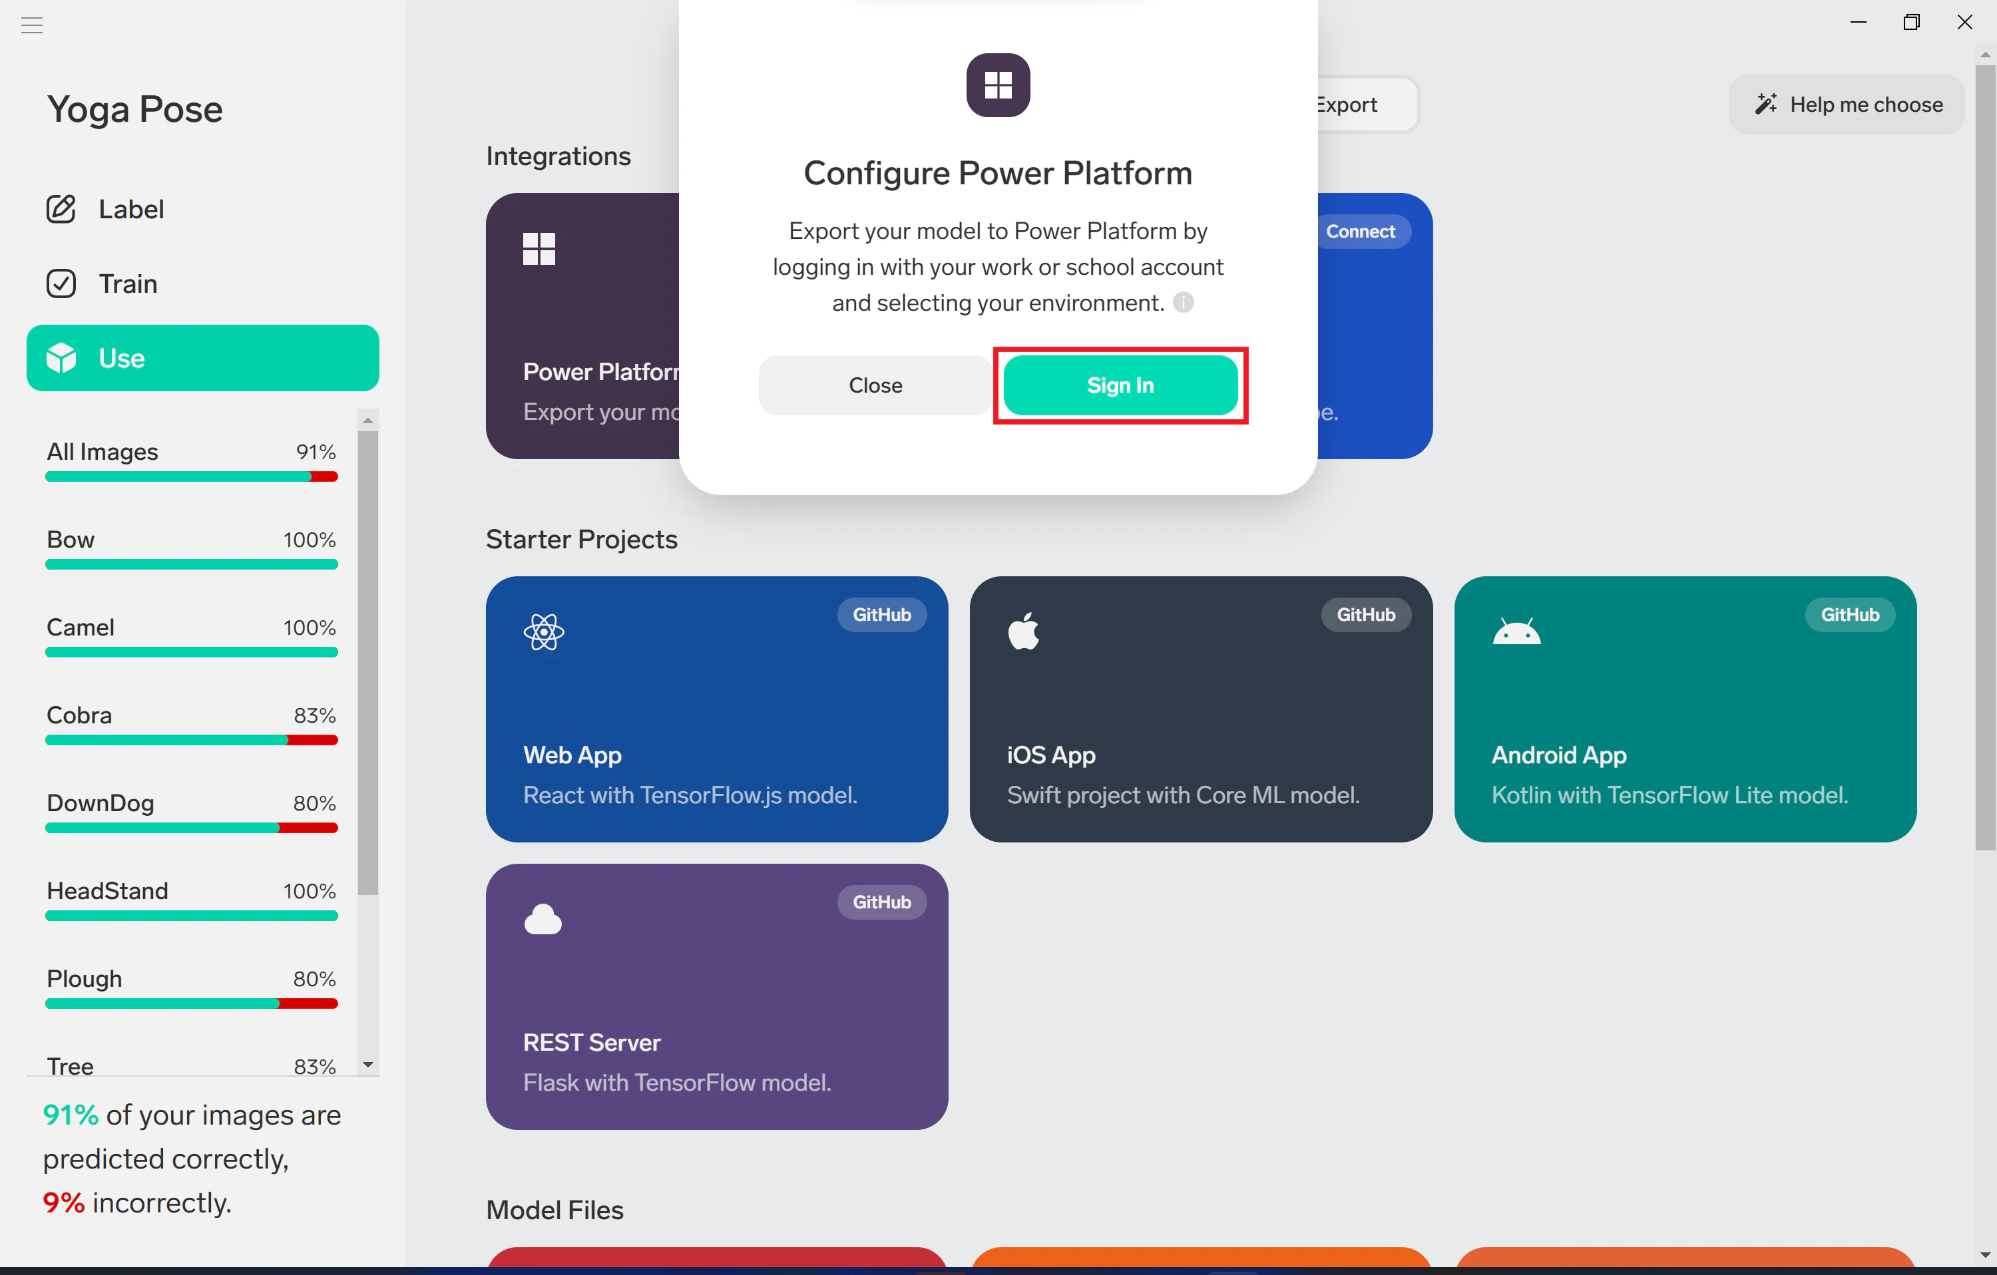Click the Plough accuracy progress bar
Viewport: 1997px width, 1275px height.
click(x=192, y=1004)
